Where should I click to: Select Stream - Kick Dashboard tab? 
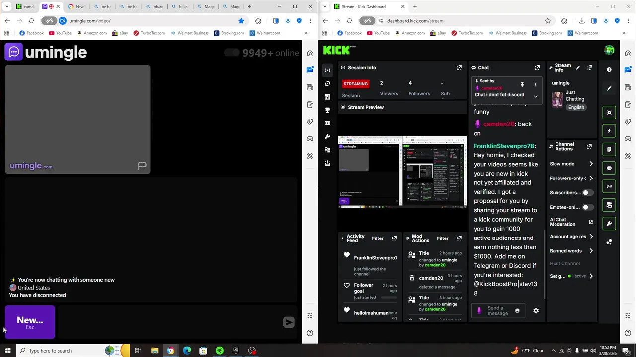pyautogui.click(x=369, y=7)
